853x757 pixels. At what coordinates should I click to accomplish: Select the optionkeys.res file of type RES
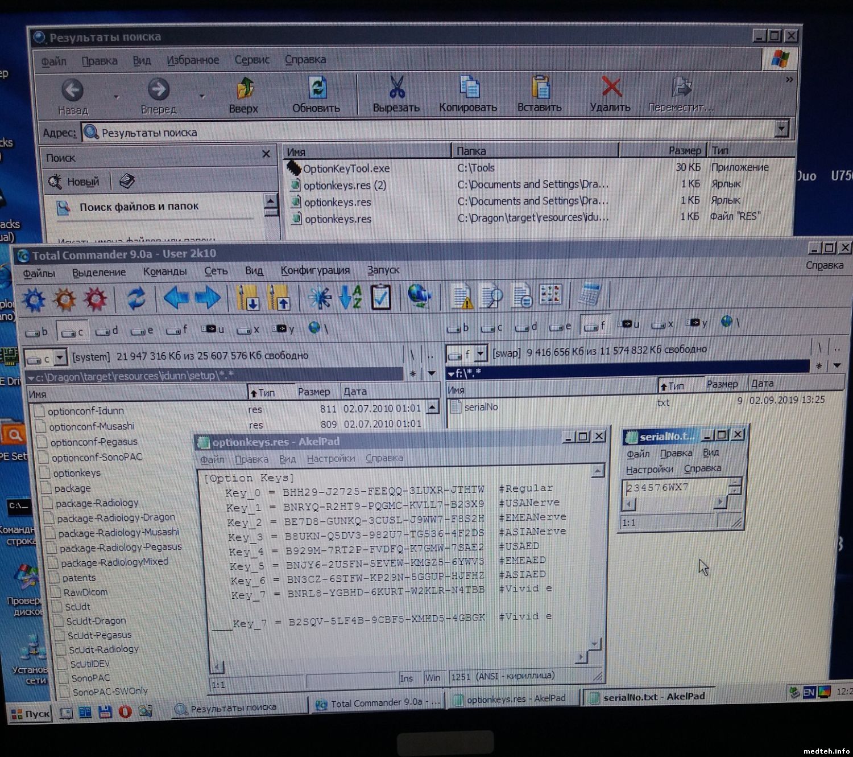(x=338, y=219)
